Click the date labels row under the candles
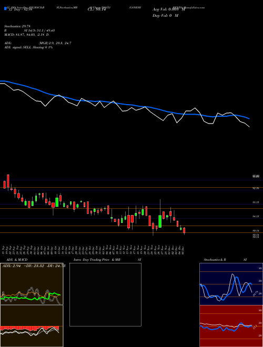 point(94,249)
